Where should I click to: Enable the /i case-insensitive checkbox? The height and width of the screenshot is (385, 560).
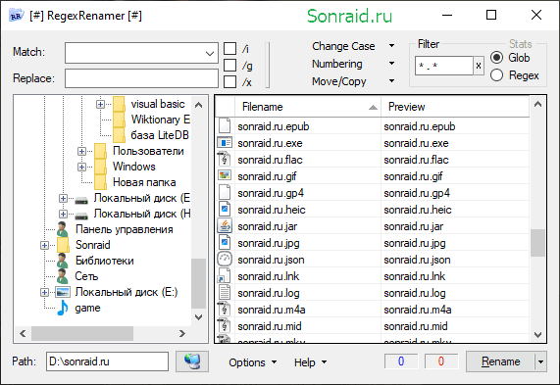pyautogui.click(x=230, y=49)
